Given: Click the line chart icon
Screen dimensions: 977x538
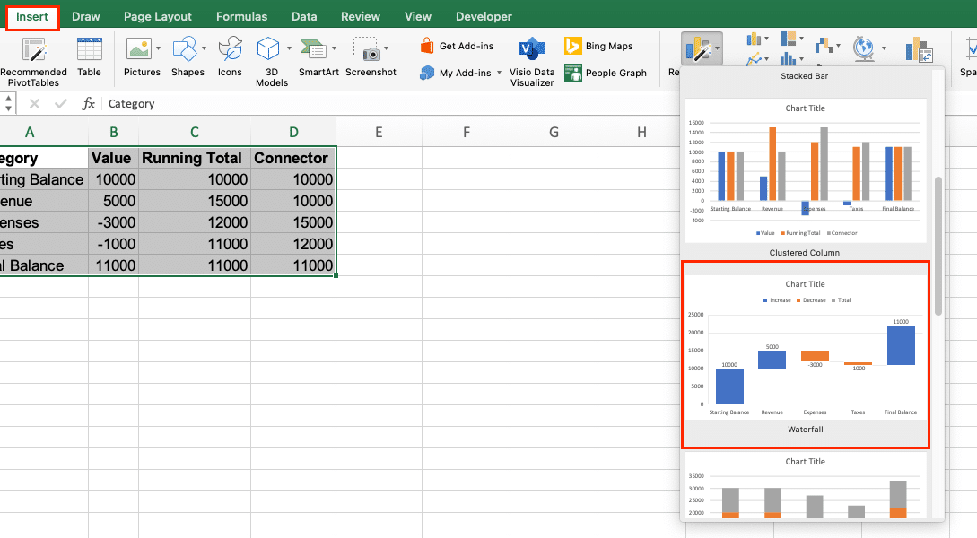Looking at the screenshot, I should click(x=754, y=60).
